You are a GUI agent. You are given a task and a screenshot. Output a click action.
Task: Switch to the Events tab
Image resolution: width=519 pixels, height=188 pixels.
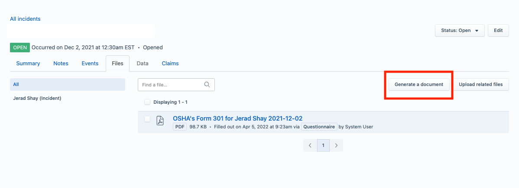90,64
